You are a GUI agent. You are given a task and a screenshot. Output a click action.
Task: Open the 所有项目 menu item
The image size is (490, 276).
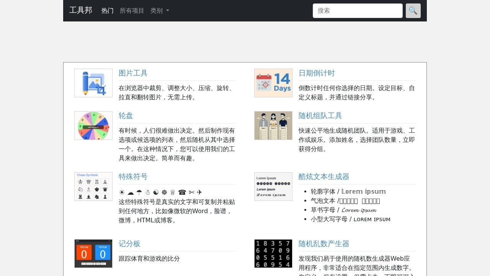pos(132,10)
